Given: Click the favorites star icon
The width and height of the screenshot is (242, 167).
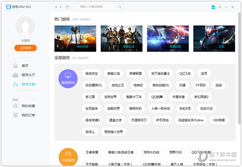Looking at the screenshot, I should 15,106.
